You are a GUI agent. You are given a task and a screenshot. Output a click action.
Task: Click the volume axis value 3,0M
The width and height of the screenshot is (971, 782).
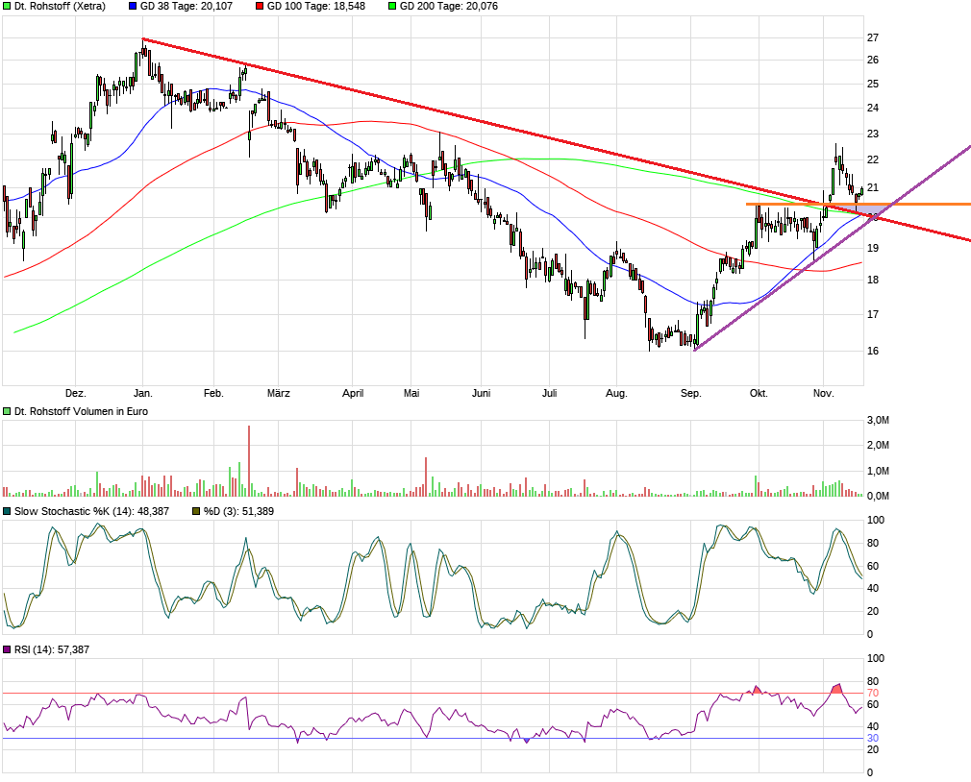[x=878, y=420]
